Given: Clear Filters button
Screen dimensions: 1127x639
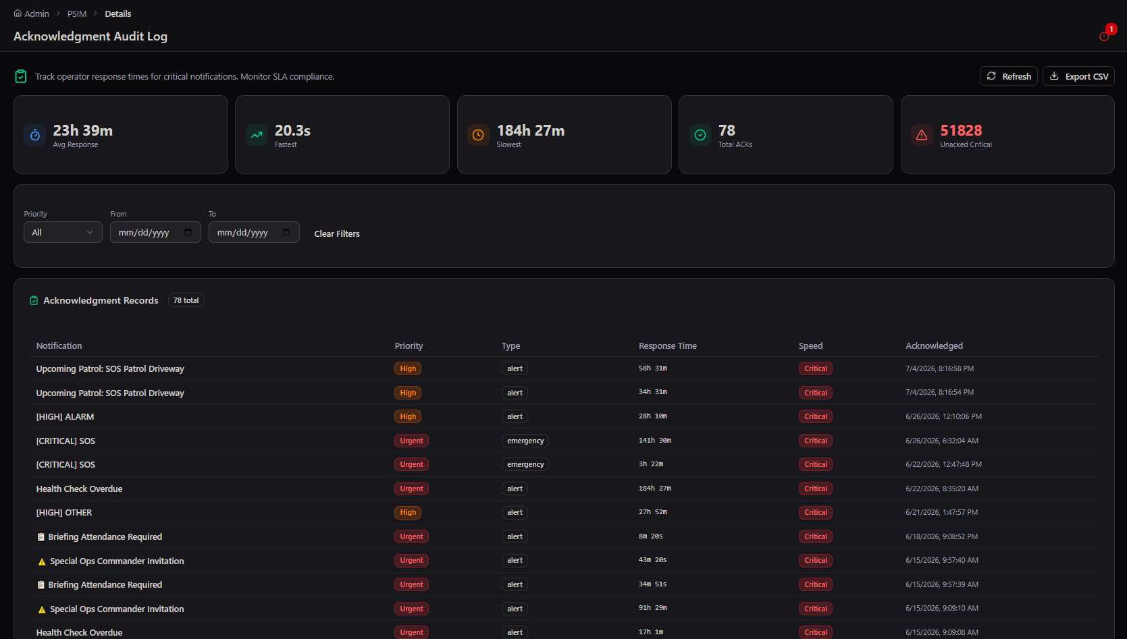Looking at the screenshot, I should pos(337,233).
